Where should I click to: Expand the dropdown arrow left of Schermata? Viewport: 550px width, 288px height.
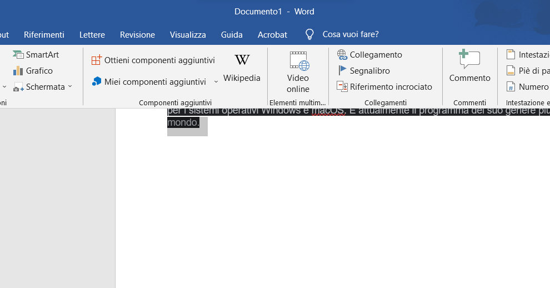click(x=4, y=86)
